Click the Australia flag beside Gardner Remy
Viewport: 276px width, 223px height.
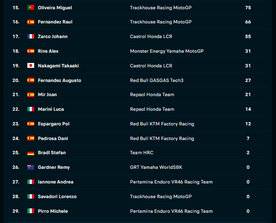pos(31,167)
